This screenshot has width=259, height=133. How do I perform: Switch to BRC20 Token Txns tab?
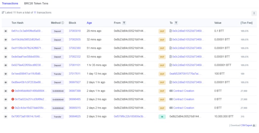click(36, 4)
